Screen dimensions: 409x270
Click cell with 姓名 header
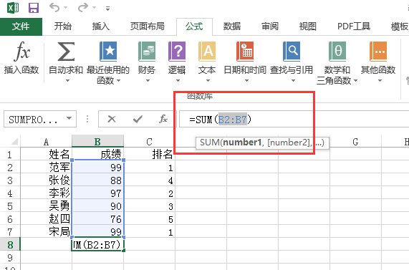coord(46,154)
